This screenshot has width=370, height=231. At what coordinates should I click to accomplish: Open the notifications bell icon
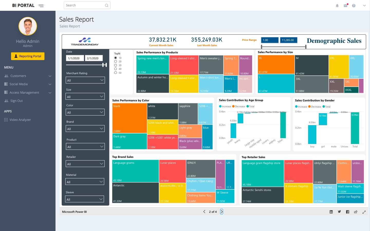[x=337, y=6]
